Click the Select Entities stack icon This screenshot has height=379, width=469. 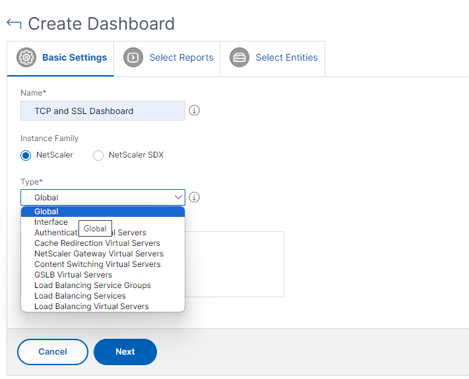239,57
